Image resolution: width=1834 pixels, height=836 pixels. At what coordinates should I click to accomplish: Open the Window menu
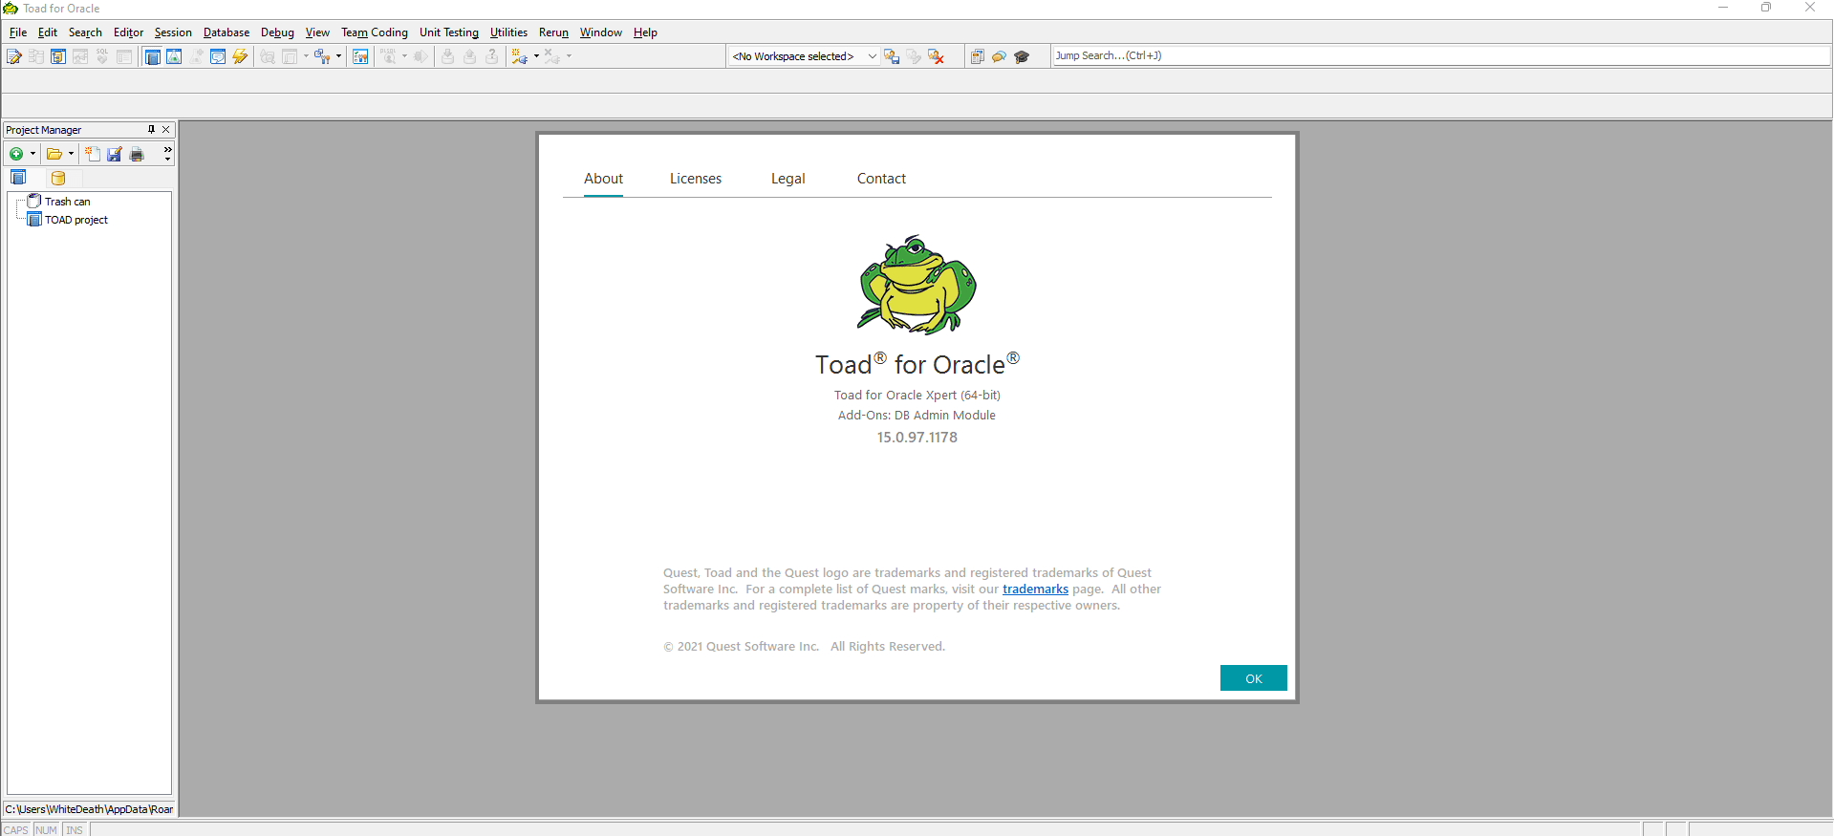click(601, 32)
